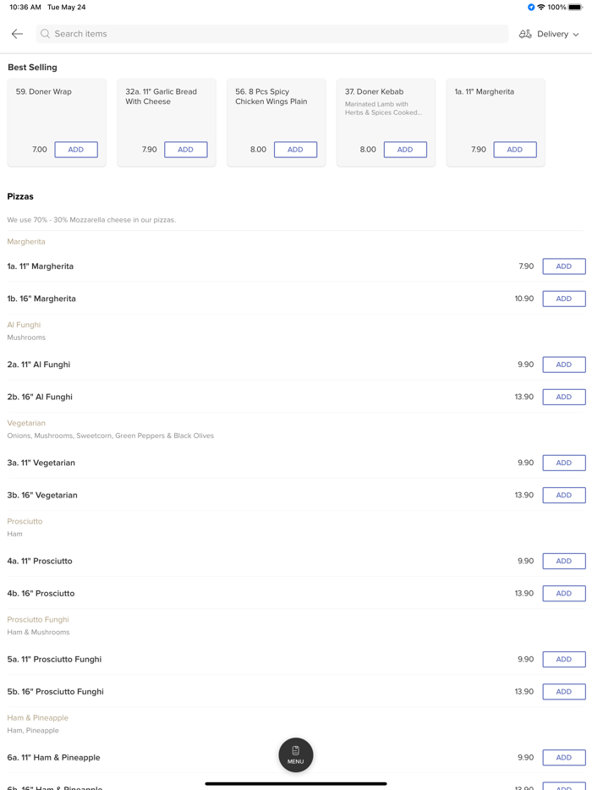Focus the Search items field
The height and width of the screenshot is (790, 592).
tap(271, 34)
